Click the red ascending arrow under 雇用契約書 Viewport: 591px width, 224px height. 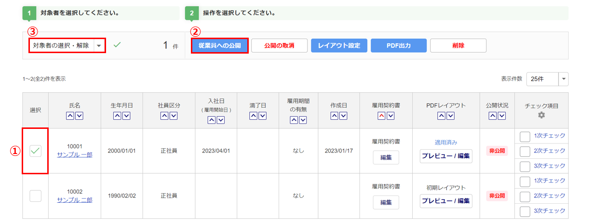[381, 115]
